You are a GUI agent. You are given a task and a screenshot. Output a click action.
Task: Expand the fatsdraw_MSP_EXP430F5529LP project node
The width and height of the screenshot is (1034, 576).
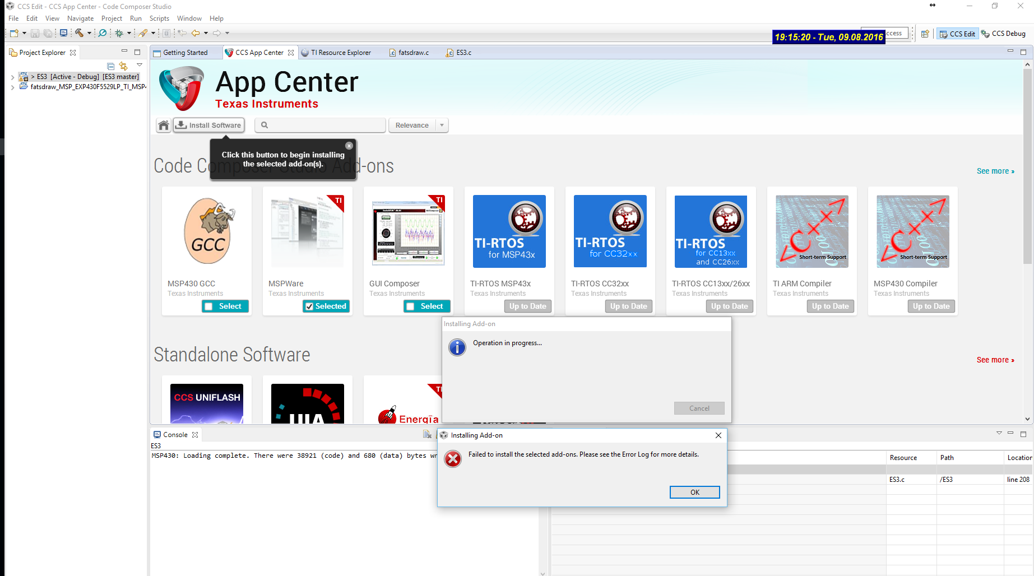pos(12,87)
